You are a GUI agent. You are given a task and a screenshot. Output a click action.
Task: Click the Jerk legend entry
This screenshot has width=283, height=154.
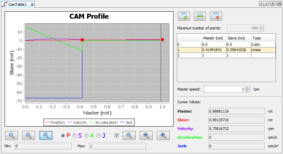point(127,123)
